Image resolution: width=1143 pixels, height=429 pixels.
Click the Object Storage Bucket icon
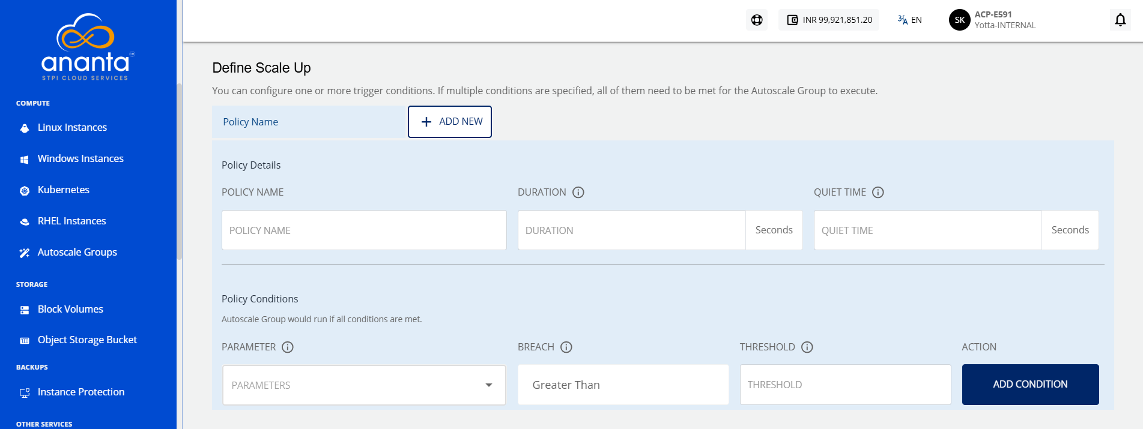coord(25,340)
